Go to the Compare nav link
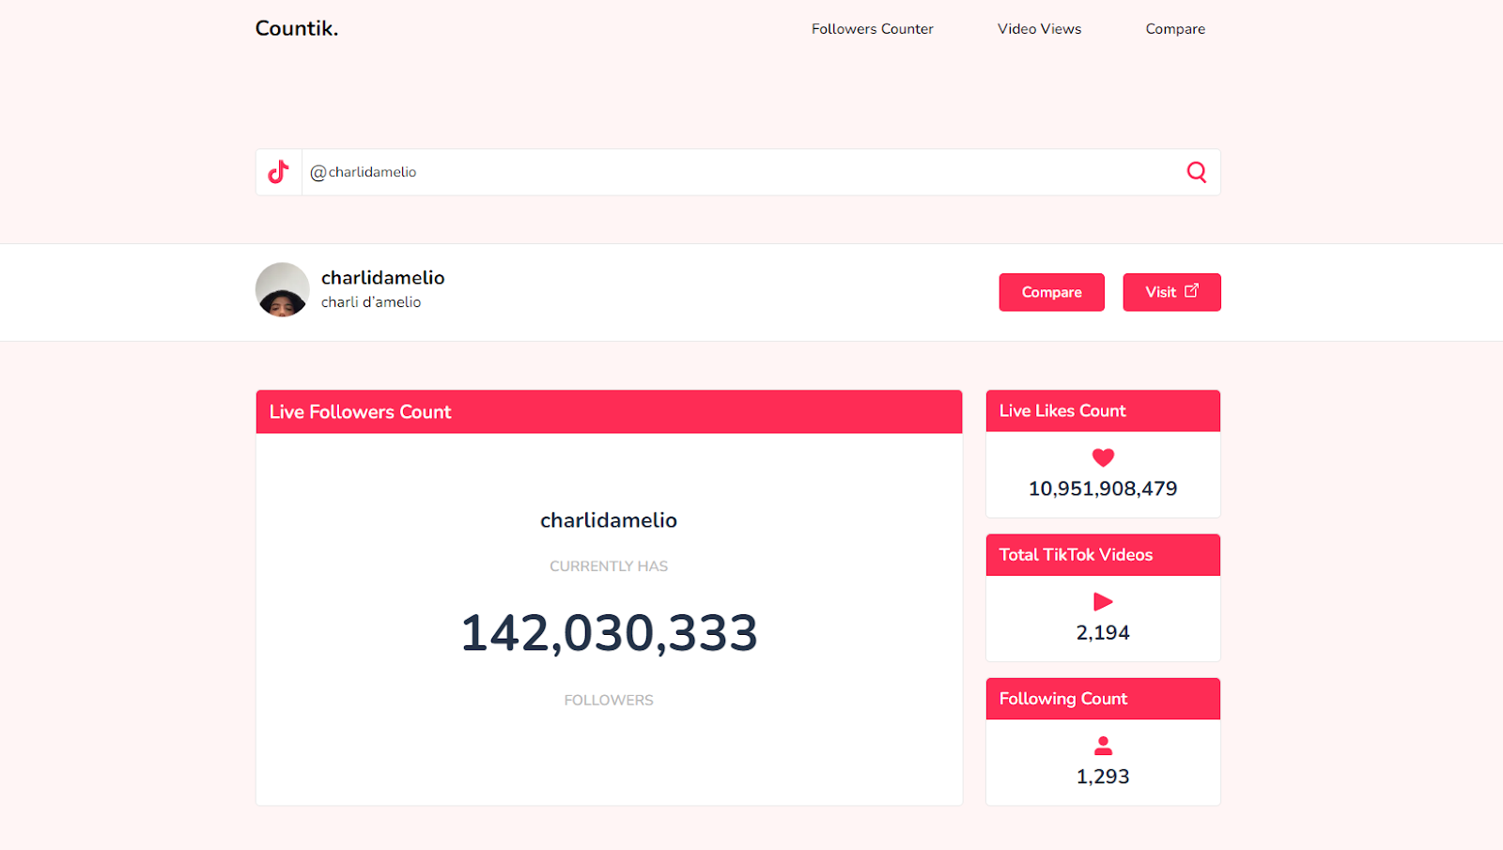The width and height of the screenshot is (1503, 850). (1175, 29)
